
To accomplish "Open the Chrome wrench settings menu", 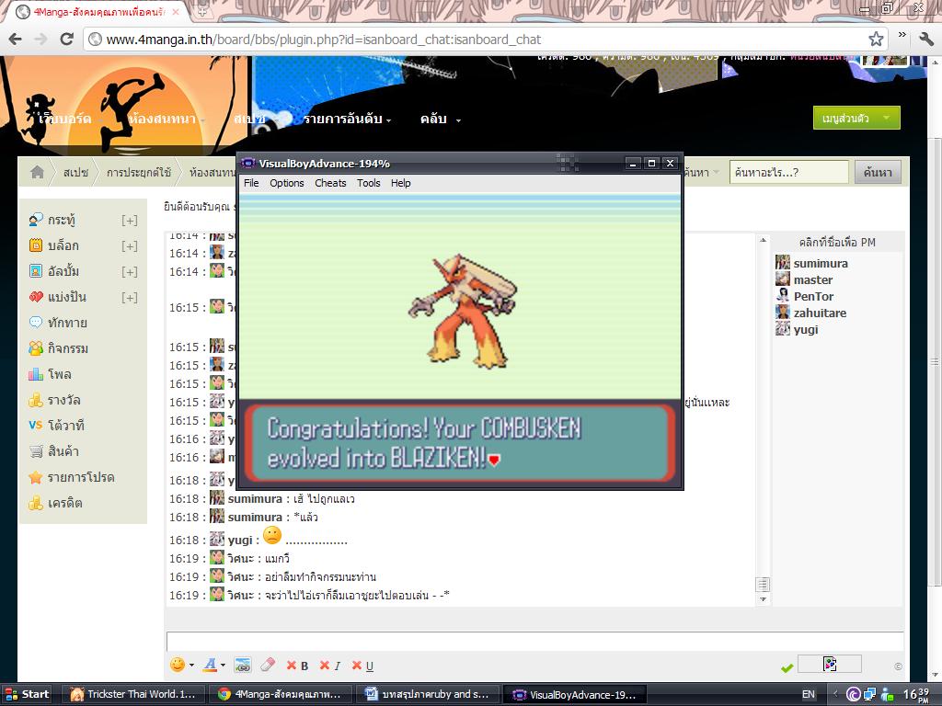I will (925, 39).
